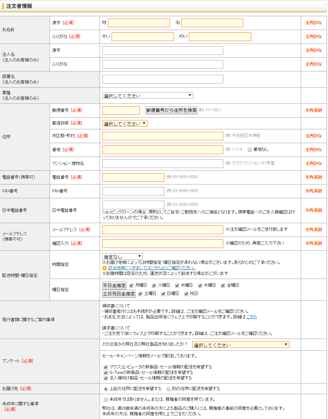Focus the 郵便番号 postal code field

pyautogui.click(x=121, y=110)
